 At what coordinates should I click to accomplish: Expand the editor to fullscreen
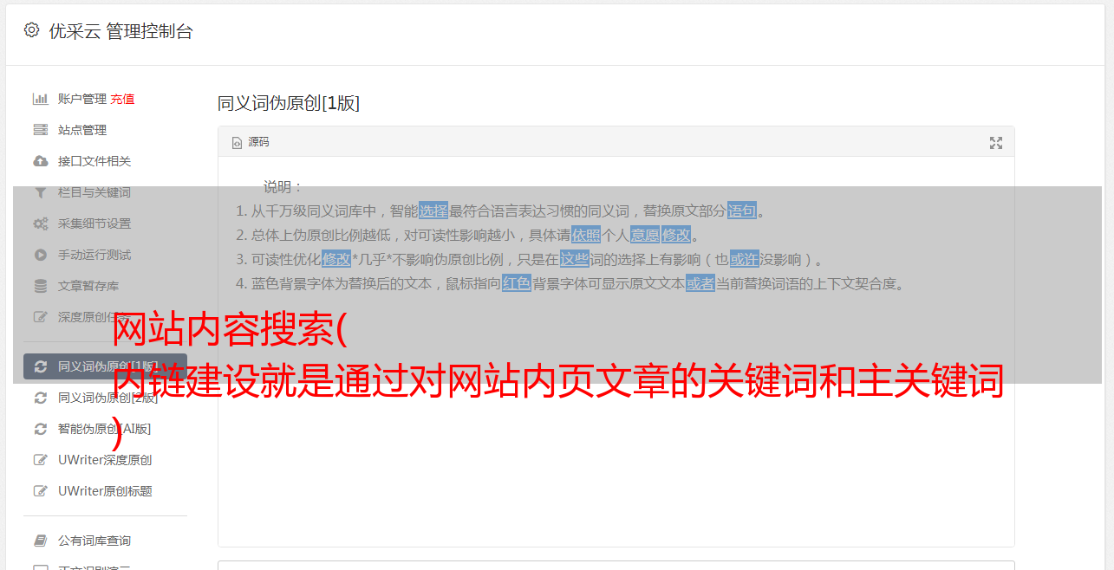click(x=996, y=143)
